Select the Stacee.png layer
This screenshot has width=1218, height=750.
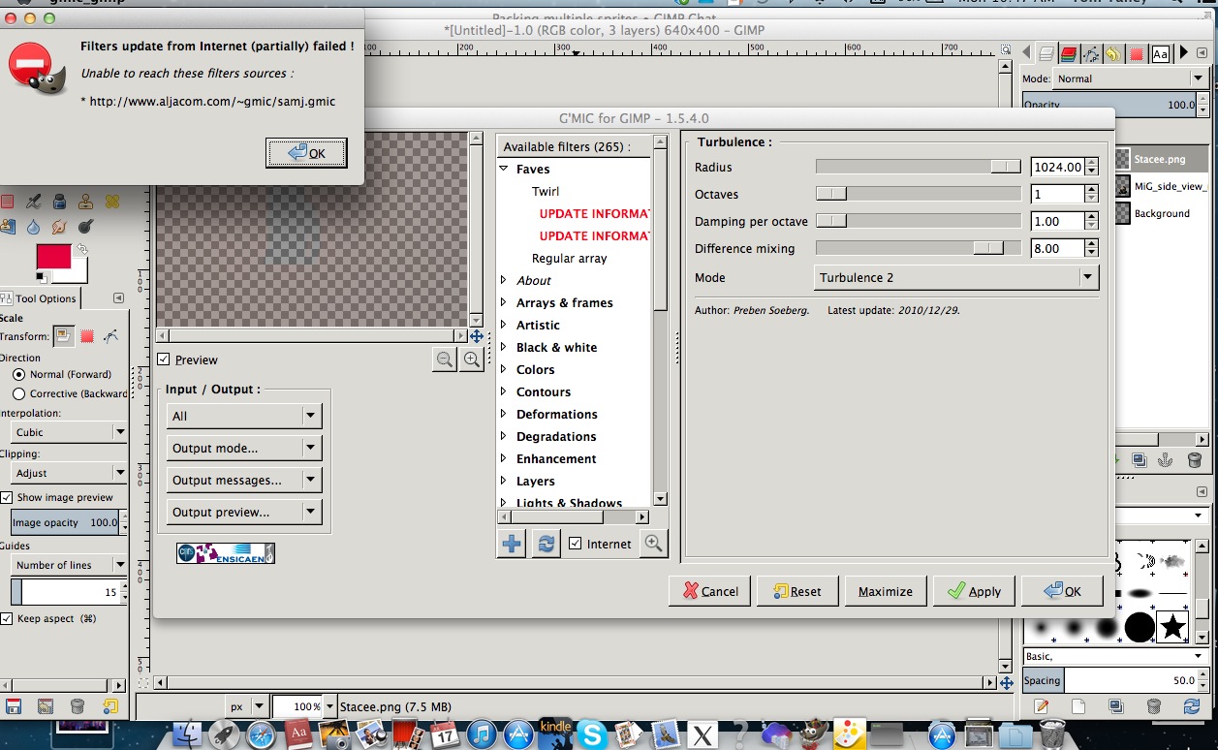1162,159
